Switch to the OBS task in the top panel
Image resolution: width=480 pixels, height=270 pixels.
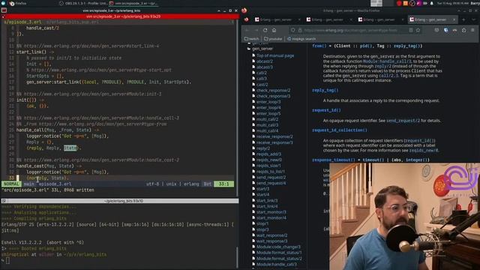(83, 3)
